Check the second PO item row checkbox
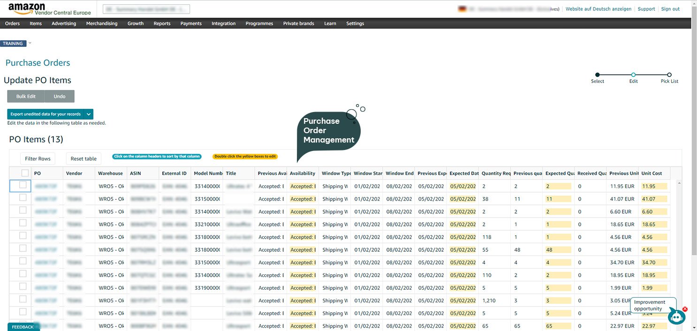The image size is (697, 331). click(x=23, y=198)
